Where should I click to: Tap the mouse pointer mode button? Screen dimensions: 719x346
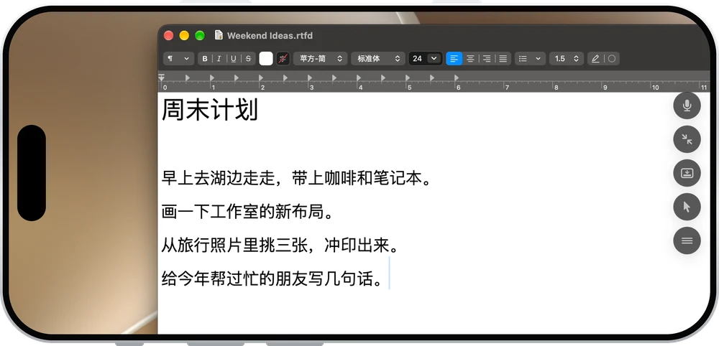pos(687,207)
